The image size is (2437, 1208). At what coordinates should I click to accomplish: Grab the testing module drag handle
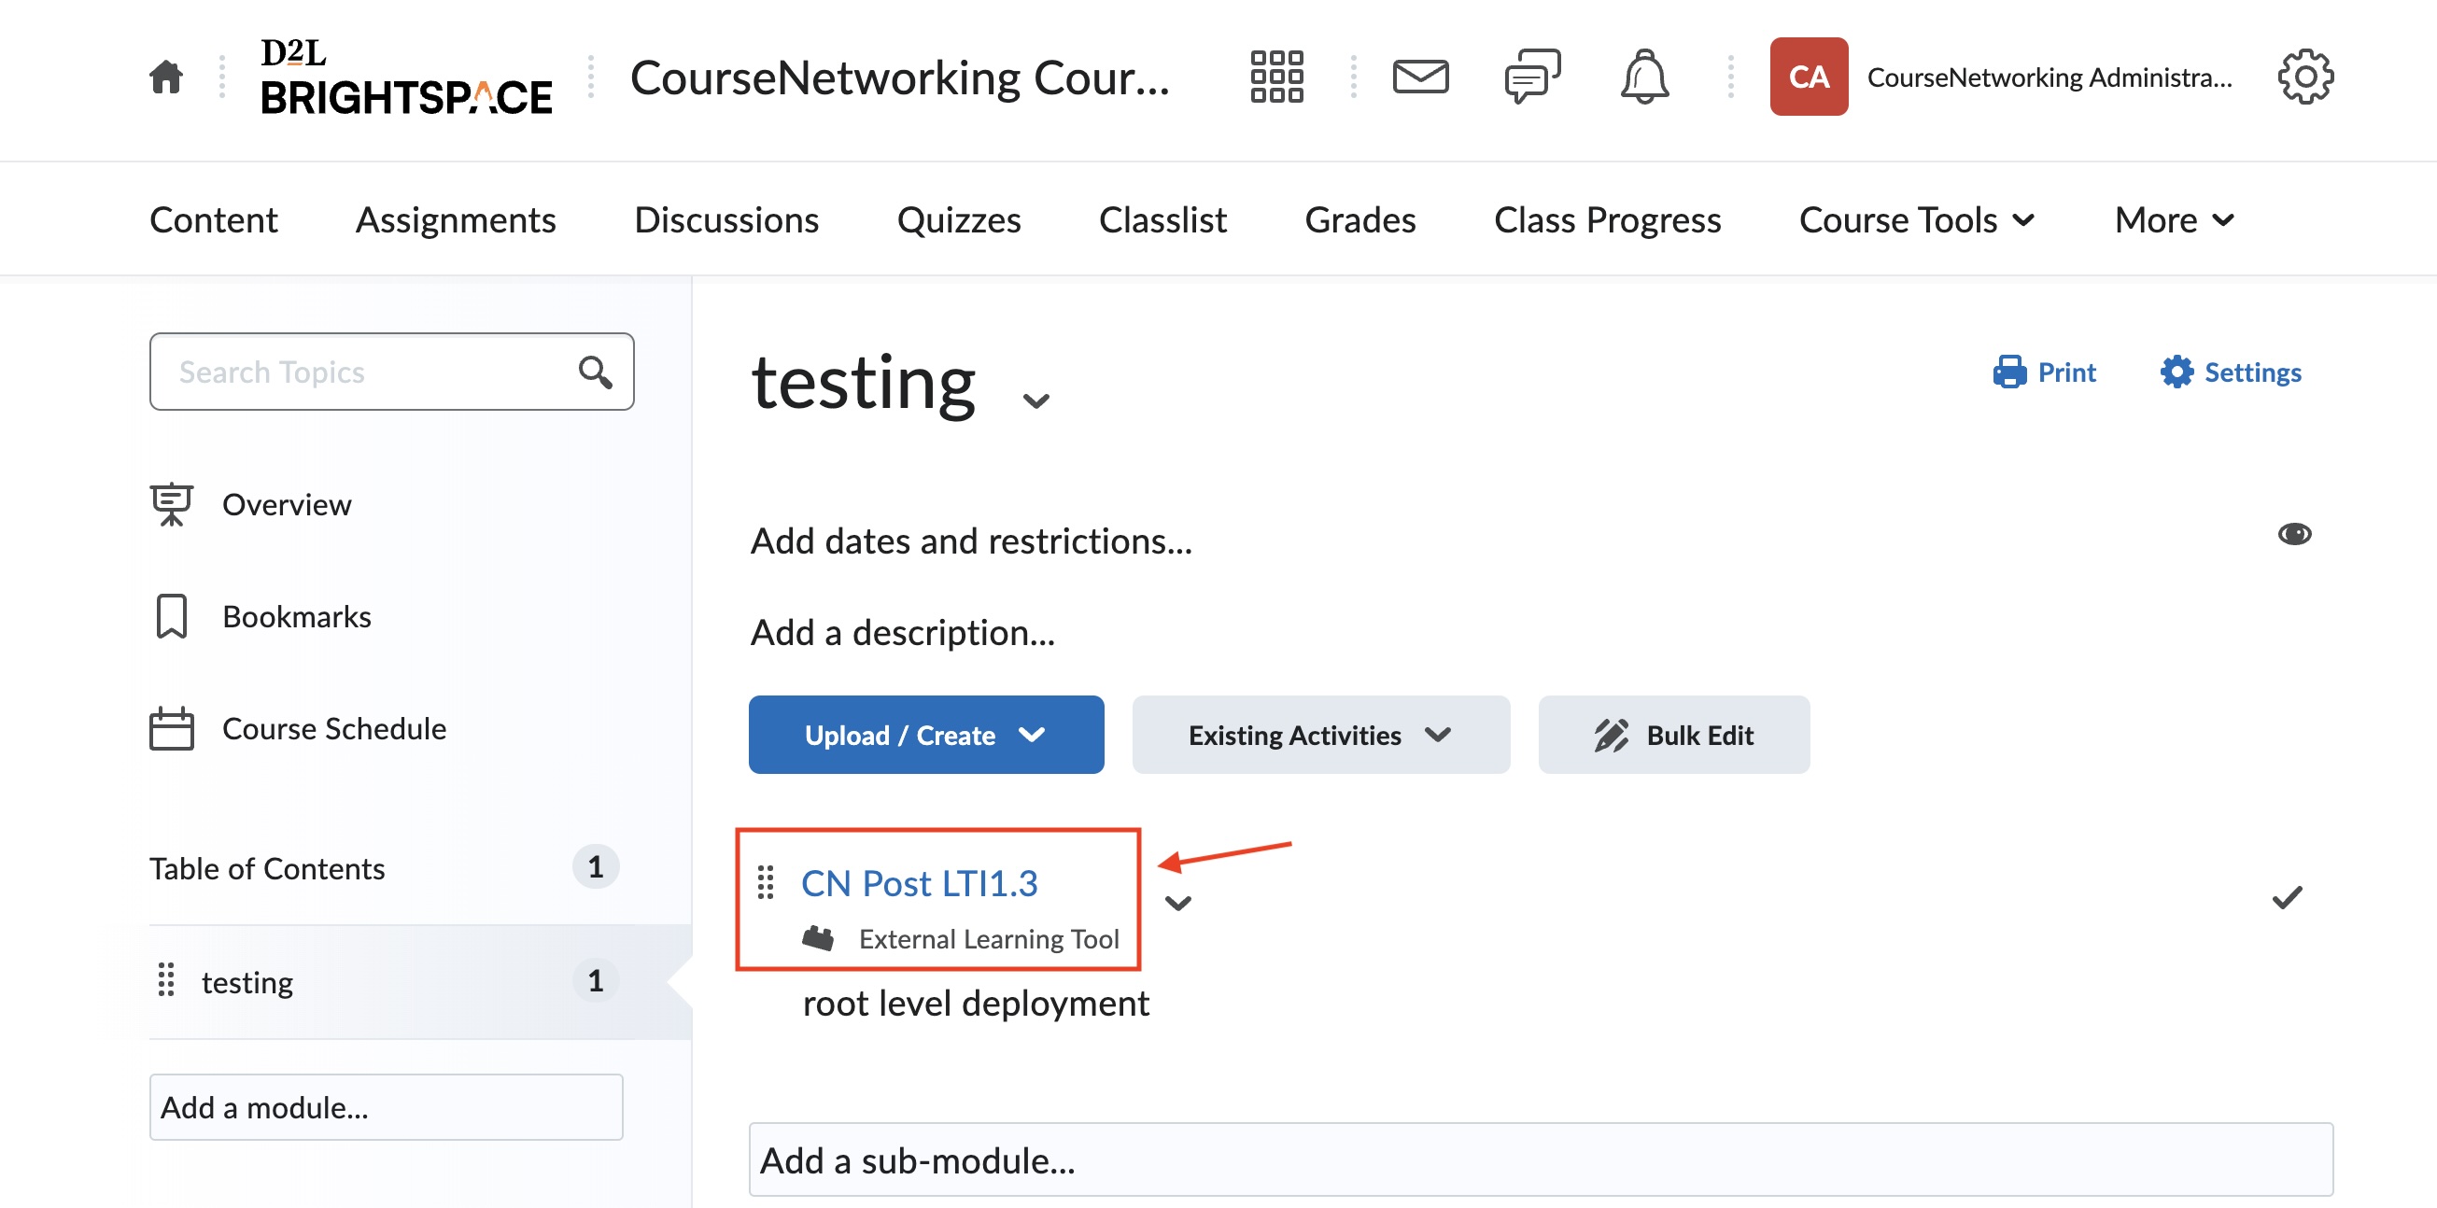coord(165,980)
